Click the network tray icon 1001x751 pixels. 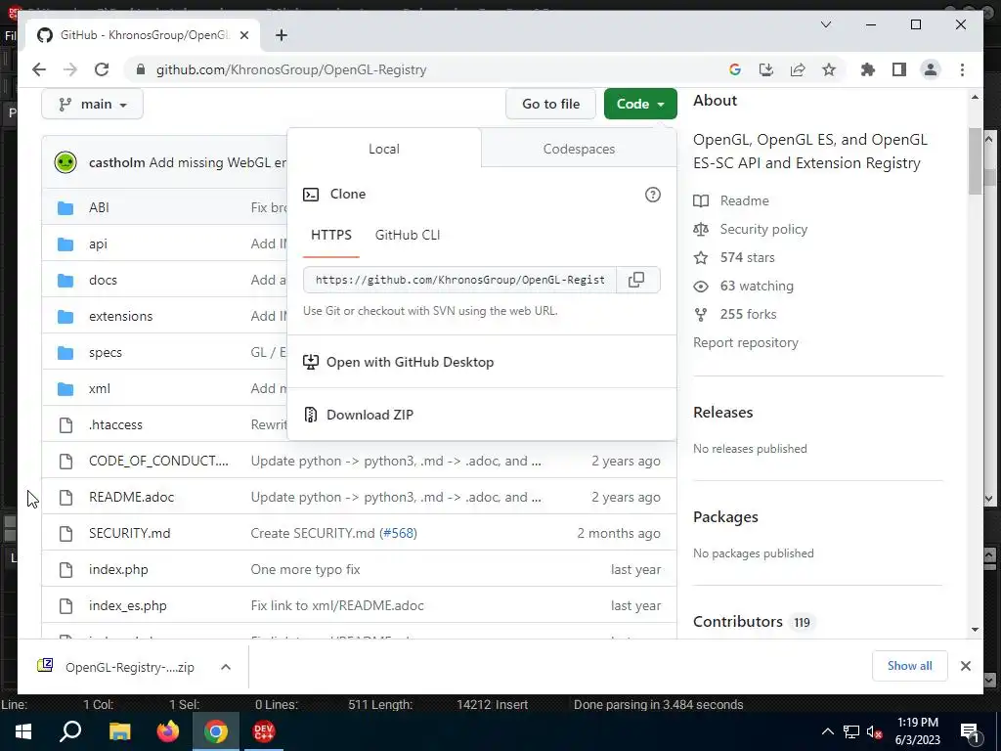tap(851, 731)
